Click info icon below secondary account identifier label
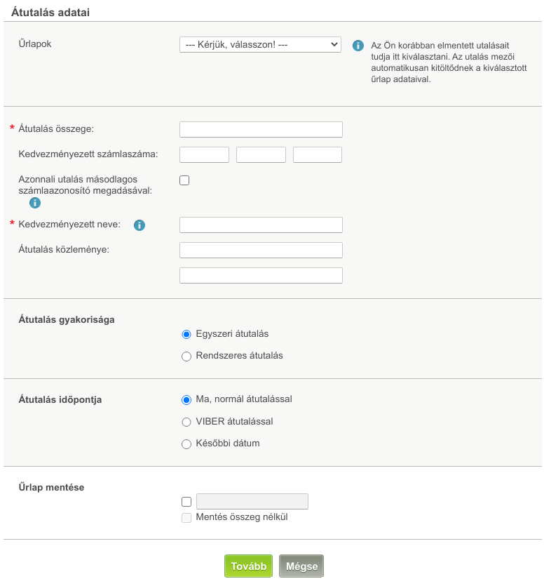 (x=35, y=203)
